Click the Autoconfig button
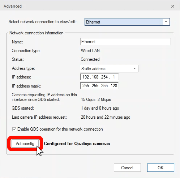 [25, 144]
